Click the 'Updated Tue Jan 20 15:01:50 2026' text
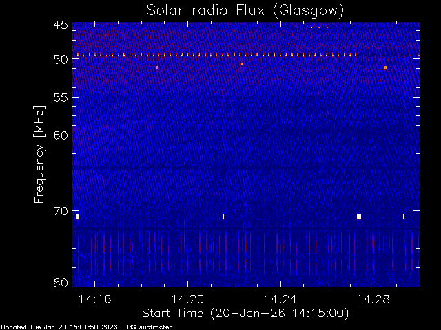Image resolution: width=441 pixels, height=330 pixels. tap(59, 327)
